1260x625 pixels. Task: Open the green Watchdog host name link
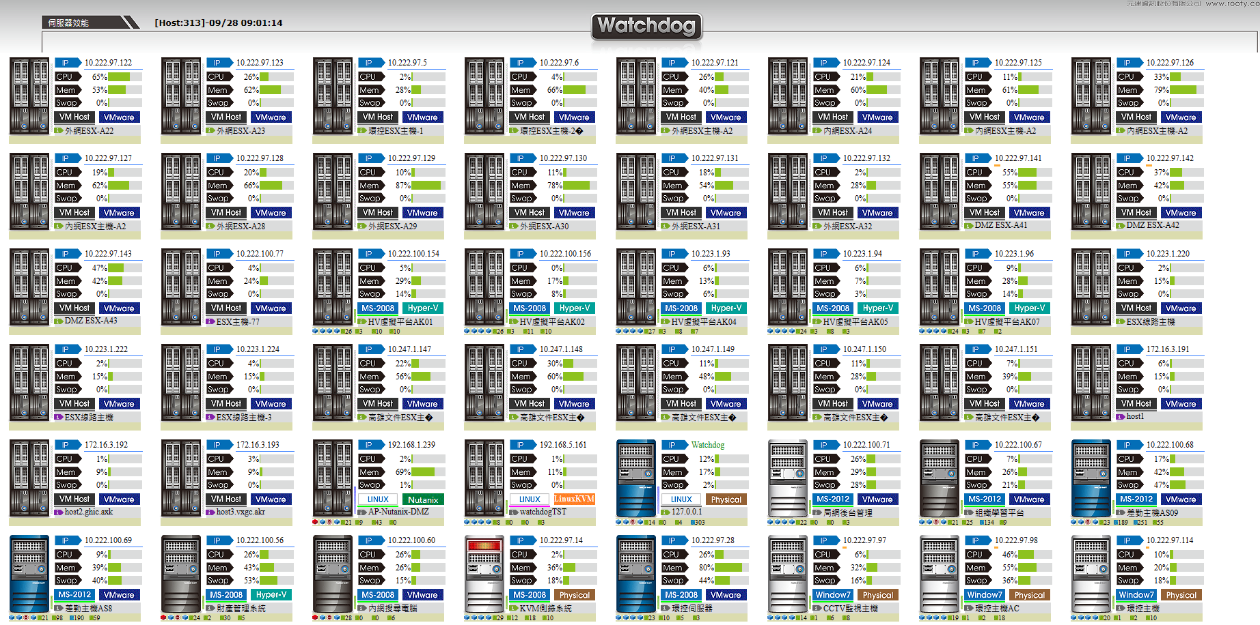707,445
